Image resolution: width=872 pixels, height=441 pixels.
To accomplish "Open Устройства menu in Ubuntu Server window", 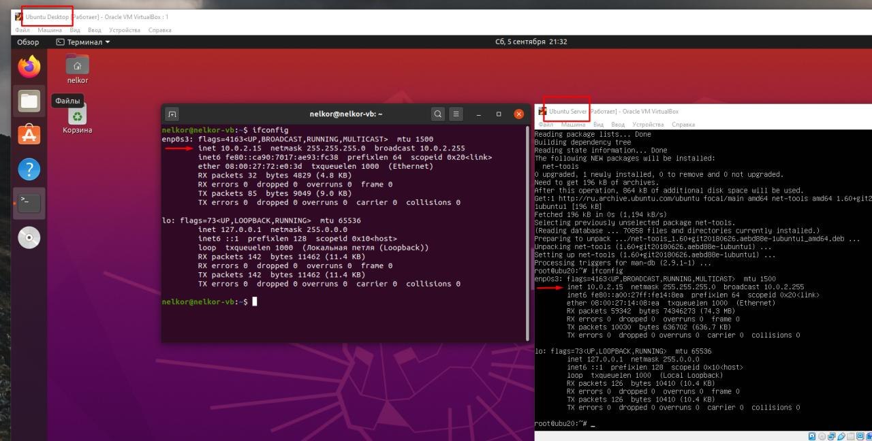I will [x=648, y=125].
